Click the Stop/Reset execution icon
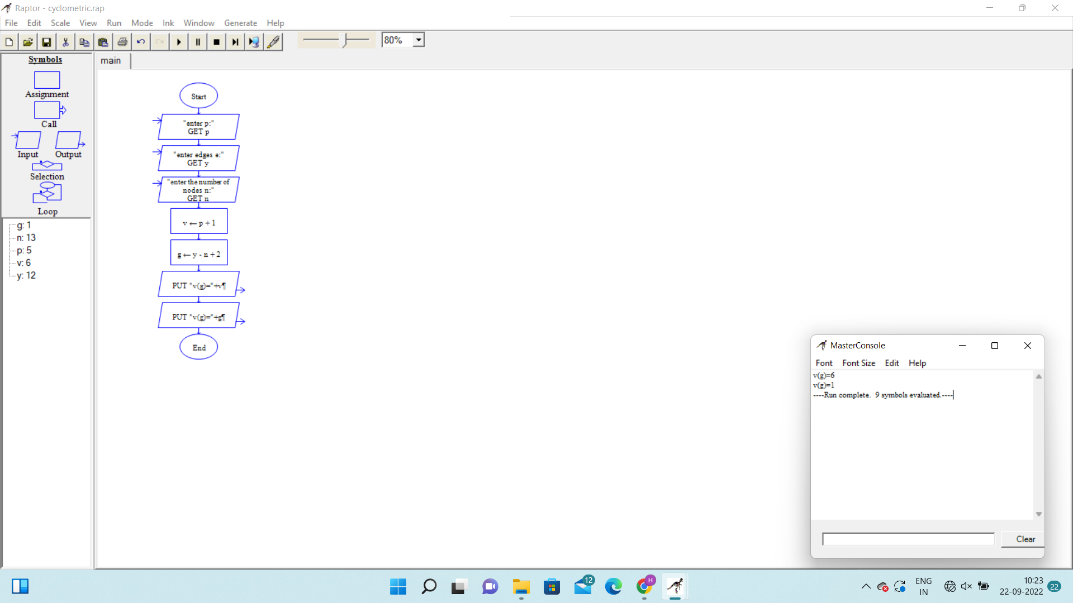 tap(216, 42)
